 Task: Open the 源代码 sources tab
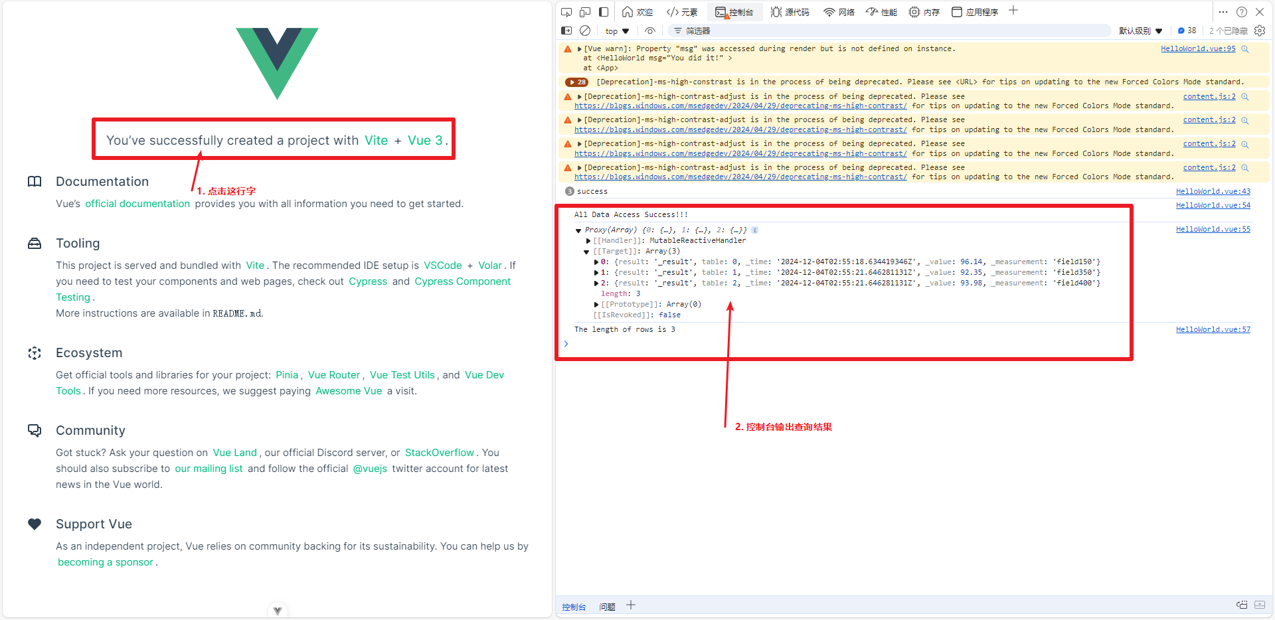(790, 12)
